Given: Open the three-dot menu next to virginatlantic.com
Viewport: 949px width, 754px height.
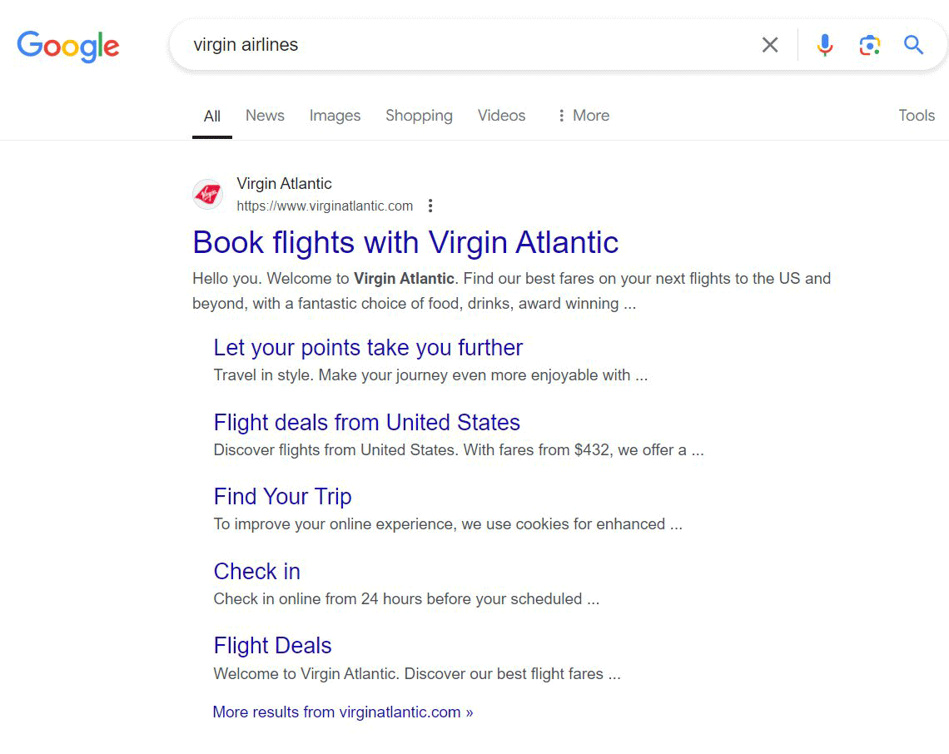Looking at the screenshot, I should [430, 205].
